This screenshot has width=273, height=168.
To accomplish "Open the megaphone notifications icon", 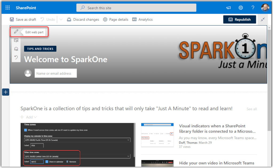I will [x=228, y=8].
